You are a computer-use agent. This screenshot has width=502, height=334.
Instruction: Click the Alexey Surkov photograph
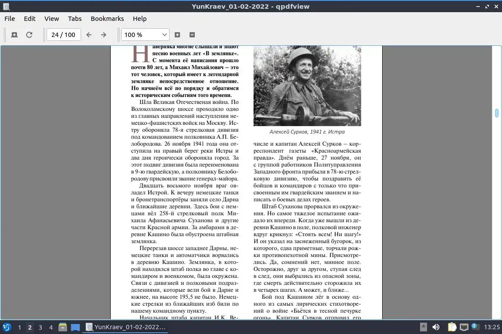(307, 86)
